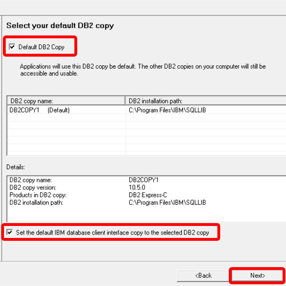Click the C:\Program Files\IBM\SQLLIB cell in copy list

[x=167, y=110]
